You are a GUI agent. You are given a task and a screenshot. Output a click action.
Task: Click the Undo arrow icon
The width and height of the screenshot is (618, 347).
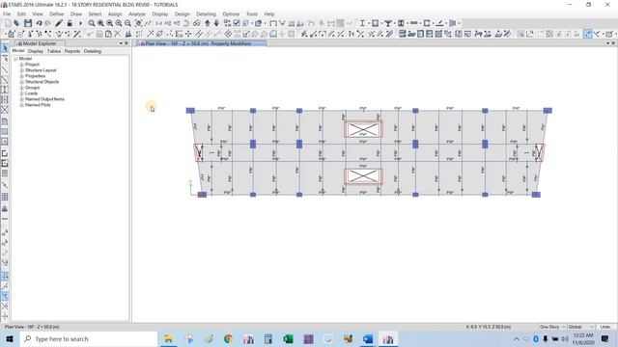[x=39, y=23]
